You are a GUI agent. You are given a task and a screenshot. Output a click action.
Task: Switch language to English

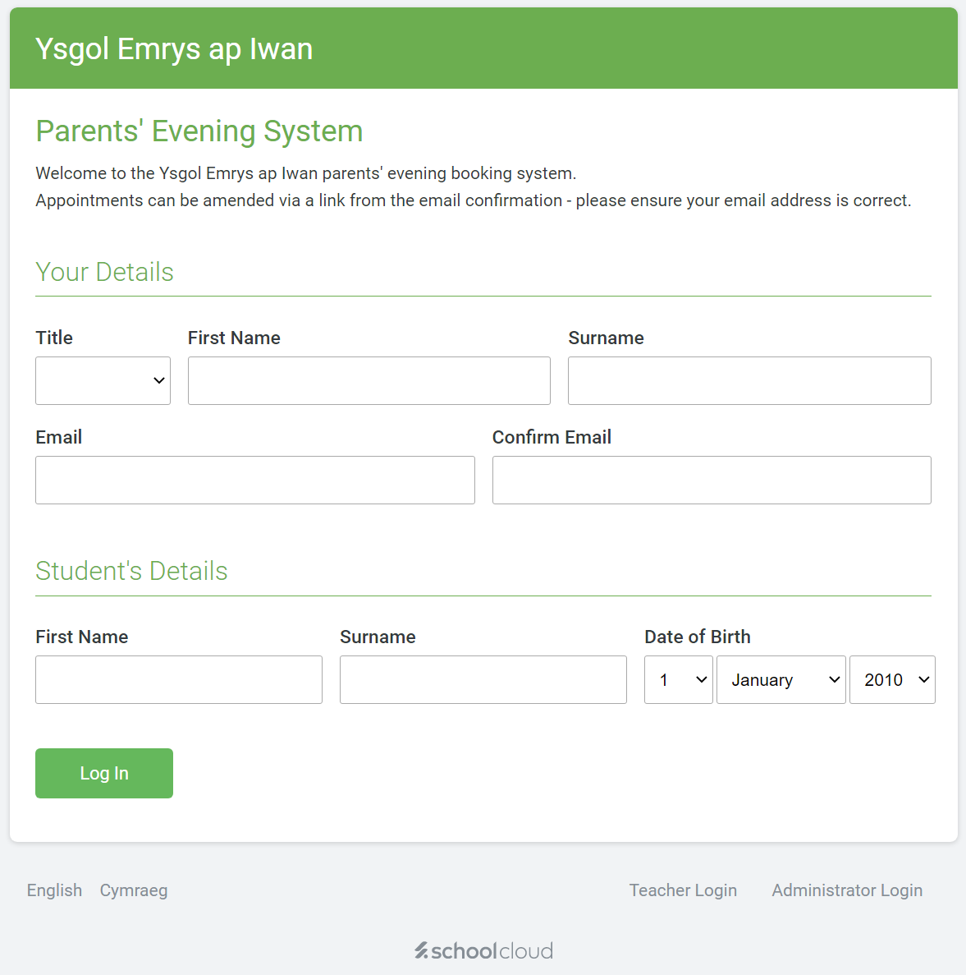point(54,890)
